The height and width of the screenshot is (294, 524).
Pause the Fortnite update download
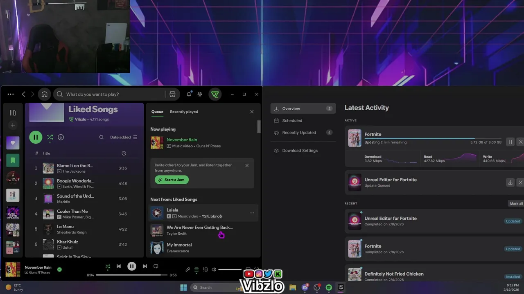point(510,142)
